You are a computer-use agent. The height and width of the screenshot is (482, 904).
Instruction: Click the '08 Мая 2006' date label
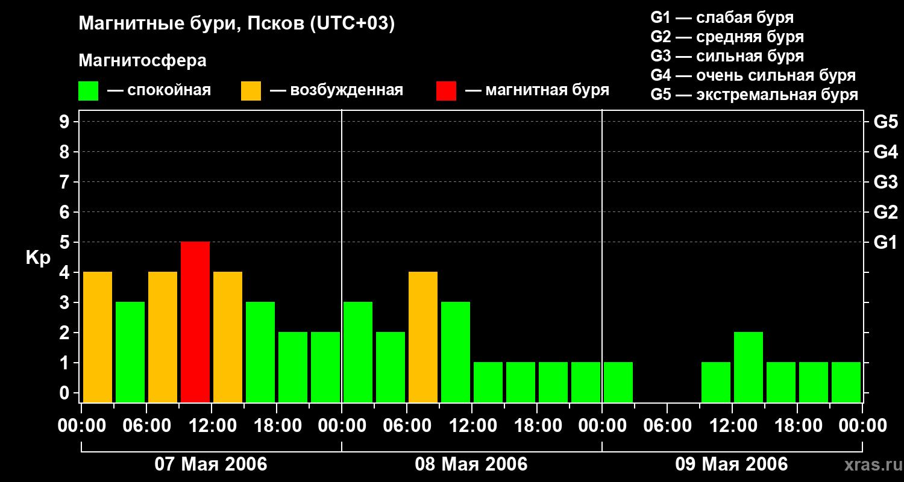(x=471, y=465)
